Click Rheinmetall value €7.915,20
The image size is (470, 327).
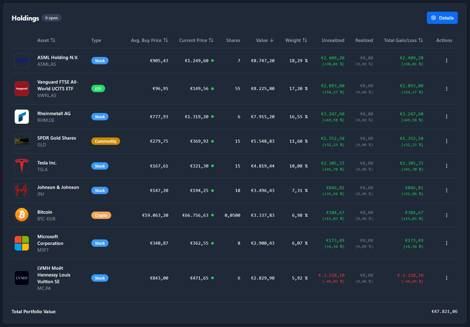coord(263,117)
